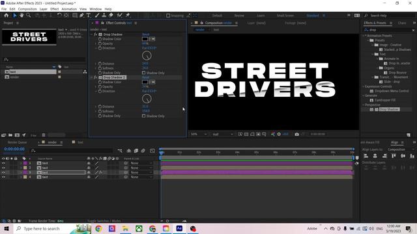417x234 pixels.
Task: Click the Frame Blending icon in timeline header
Action: [136, 151]
